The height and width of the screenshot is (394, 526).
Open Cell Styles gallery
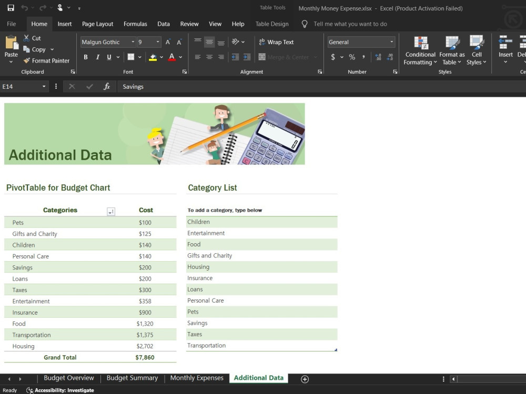click(477, 50)
